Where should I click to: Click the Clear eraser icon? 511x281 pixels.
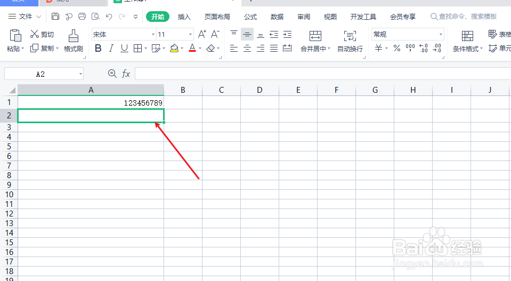tap(211, 49)
